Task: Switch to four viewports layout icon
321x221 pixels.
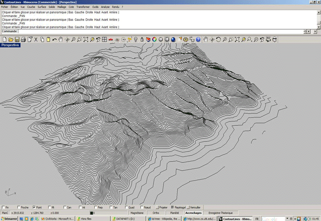Action: [104, 39]
